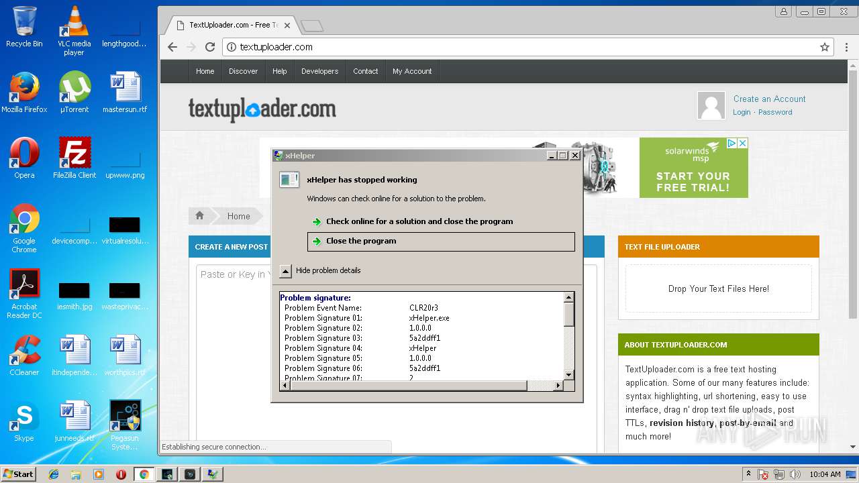Click the home breadcrumb house icon
This screenshot has width=859, height=483.
(x=199, y=215)
